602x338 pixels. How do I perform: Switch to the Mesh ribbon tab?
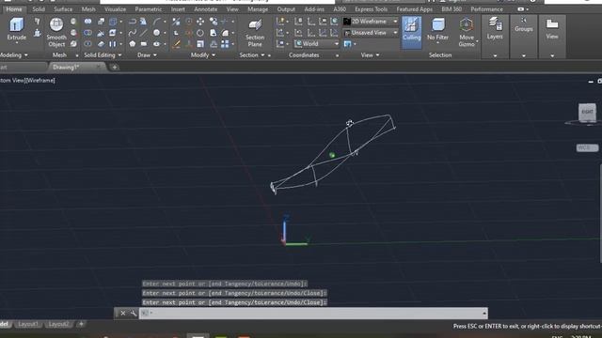(88, 9)
